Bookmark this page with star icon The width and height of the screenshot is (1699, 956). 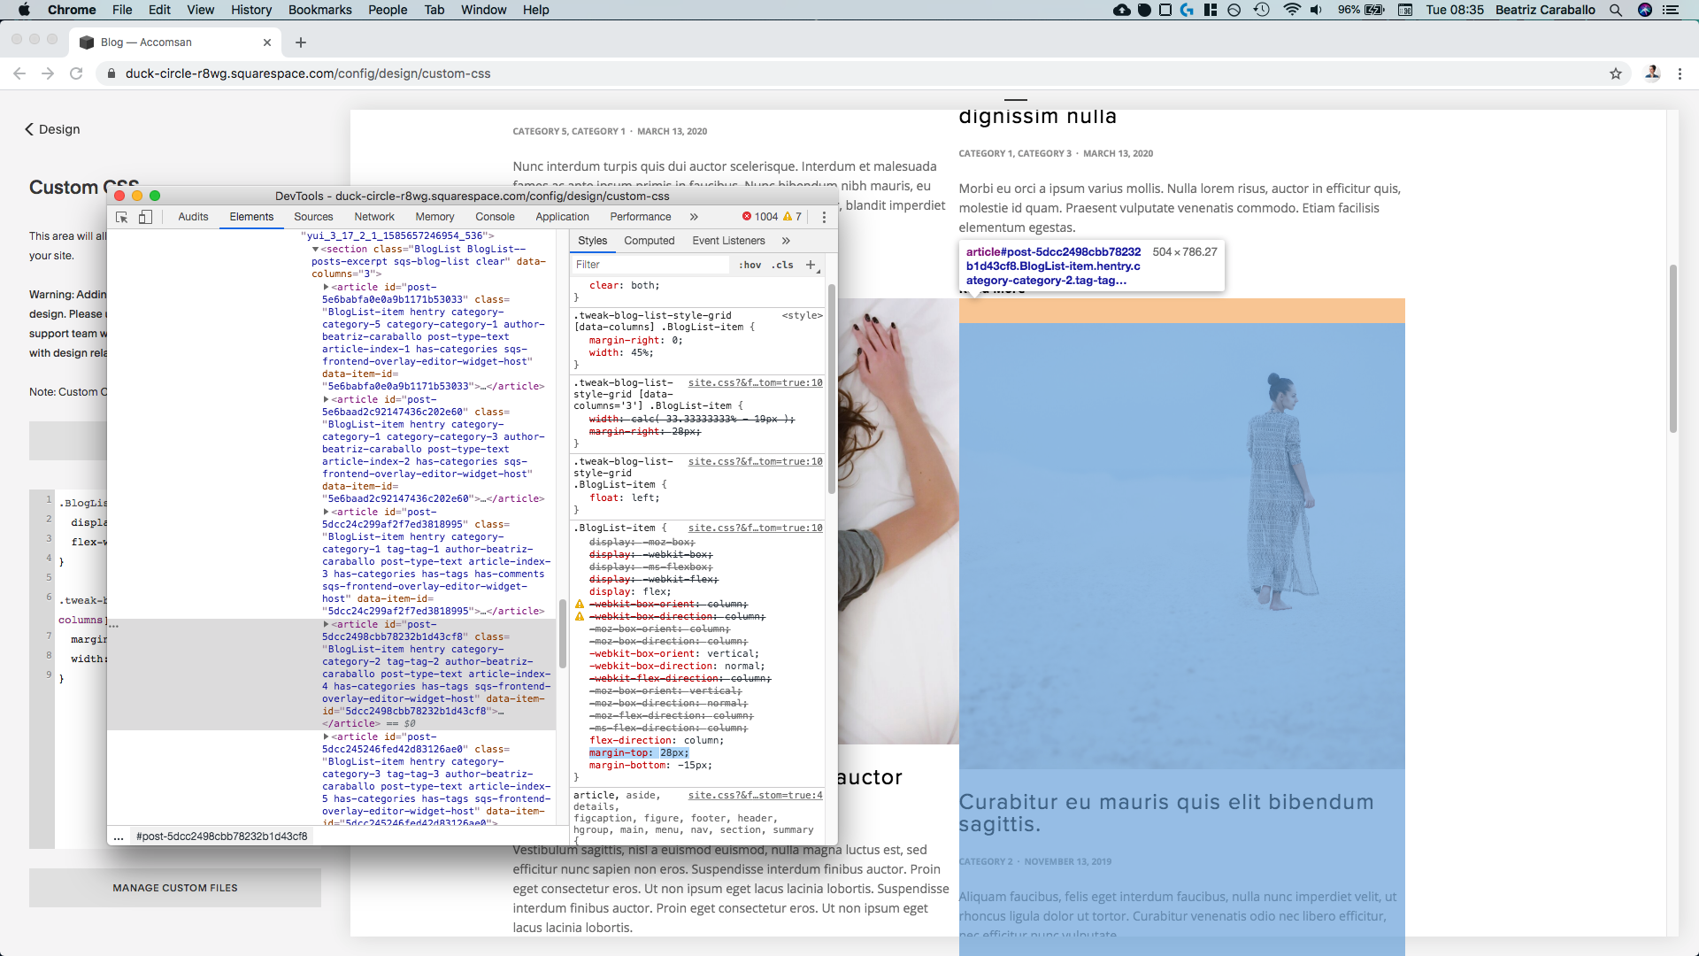[x=1616, y=73]
